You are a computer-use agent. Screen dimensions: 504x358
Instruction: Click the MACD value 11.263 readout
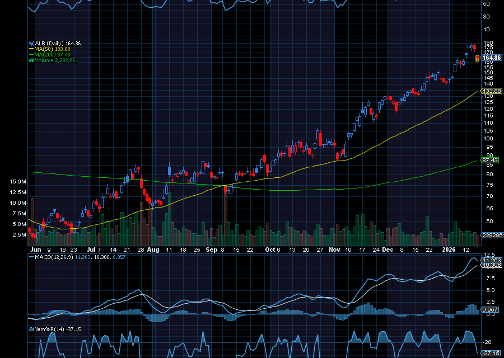click(83, 257)
